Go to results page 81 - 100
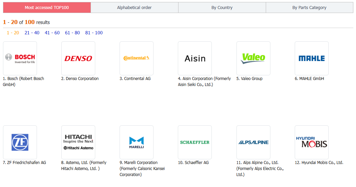Screen dimensions: 356x187 [94, 33]
